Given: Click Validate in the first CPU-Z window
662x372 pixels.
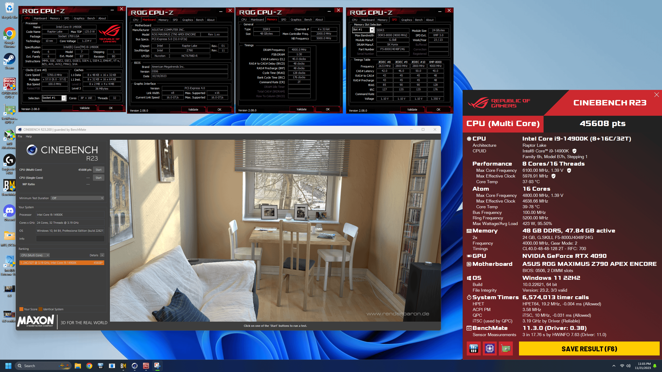Looking at the screenshot, I should pyautogui.click(x=85, y=108).
